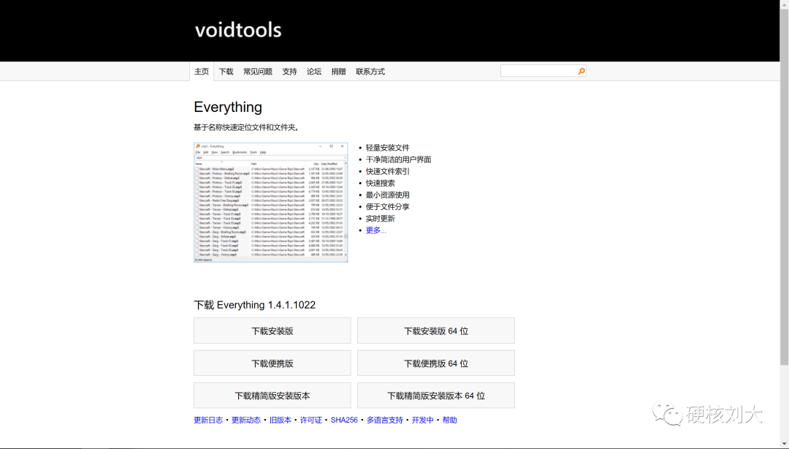Click 下载便携版 64 位 button
Viewport: 789px width, 449px height.
(x=436, y=363)
